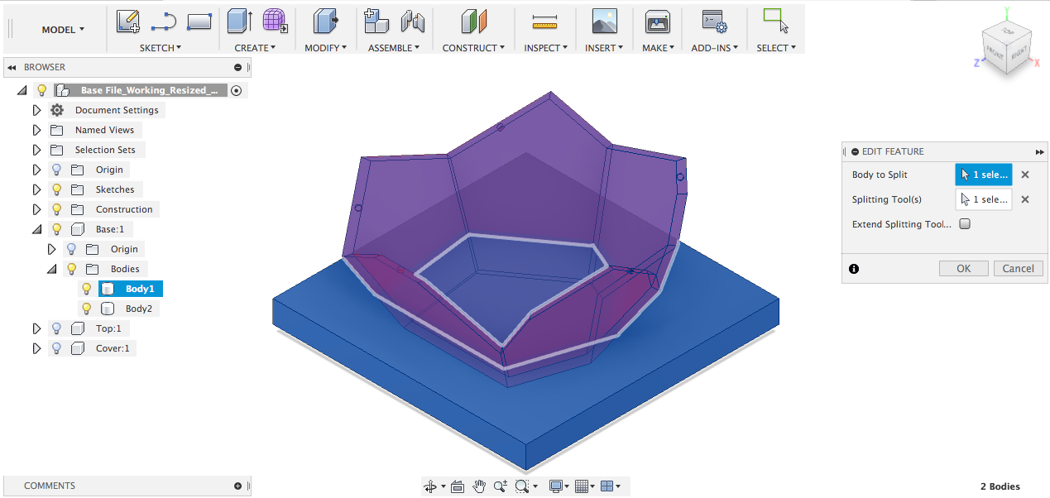Expand the Document Settings node
Image resolution: width=1050 pixels, height=498 pixels.
point(36,110)
